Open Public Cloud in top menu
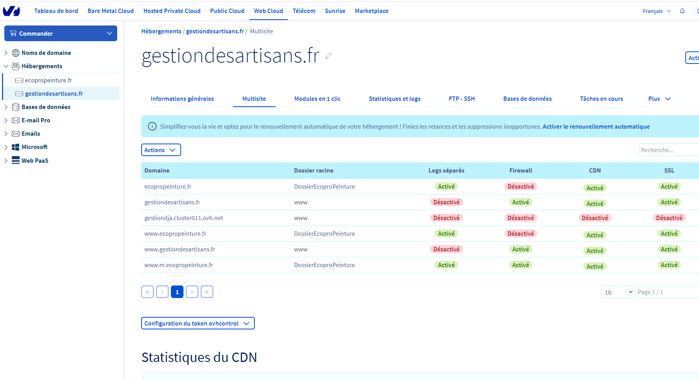This screenshot has height=380, width=699. click(227, 11)
